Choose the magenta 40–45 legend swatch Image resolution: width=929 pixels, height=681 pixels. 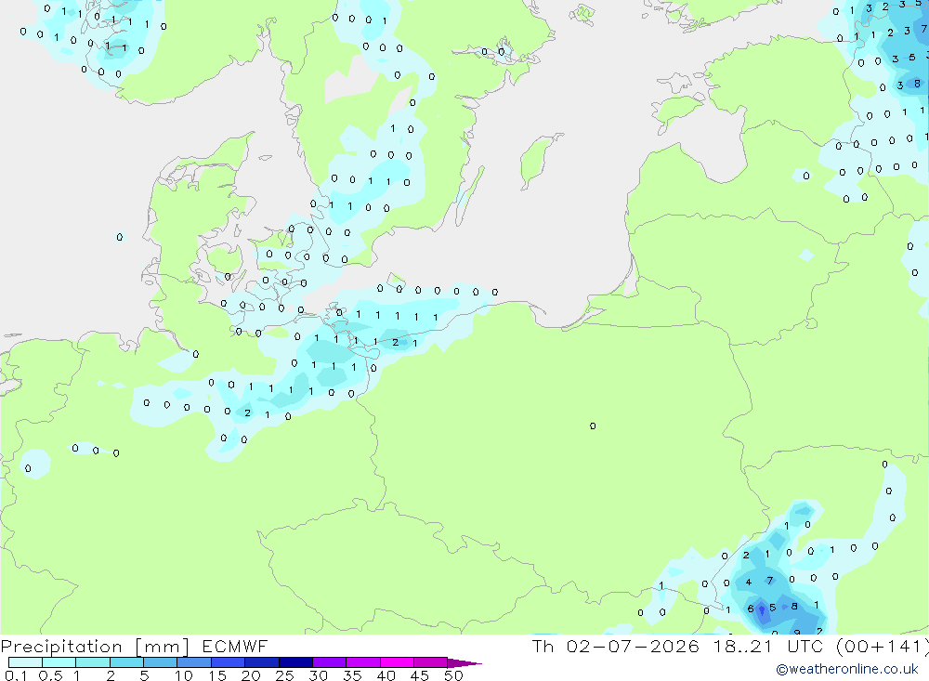397,662
